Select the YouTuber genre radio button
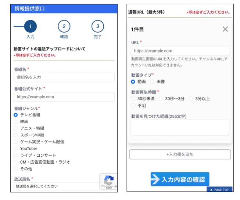The image size is (240, 200). pos(16,149)
